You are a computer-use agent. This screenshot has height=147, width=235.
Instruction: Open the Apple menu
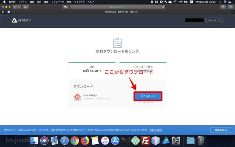(4, 2)
